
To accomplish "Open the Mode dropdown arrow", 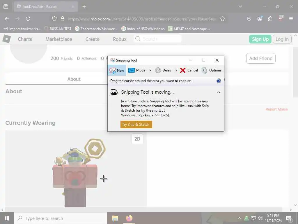I will 150,70.
